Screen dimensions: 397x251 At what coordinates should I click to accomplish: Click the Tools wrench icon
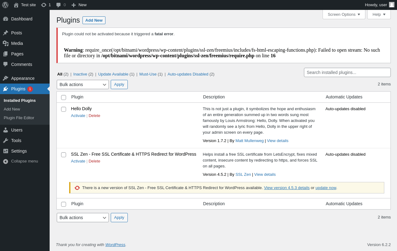click(6, 141)
